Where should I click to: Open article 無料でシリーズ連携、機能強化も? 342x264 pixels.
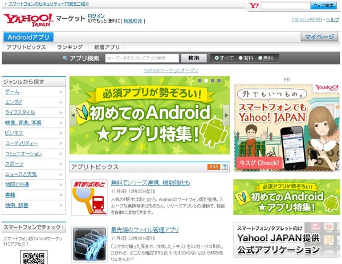click(150, 183)
